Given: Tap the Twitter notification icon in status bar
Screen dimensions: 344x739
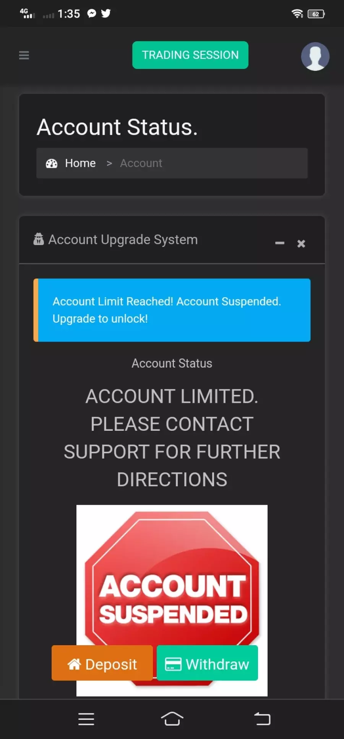Looking at the screenshot, I should (x=106, y=13).
